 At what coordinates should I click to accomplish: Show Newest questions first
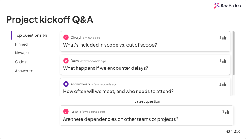[22, 53]
